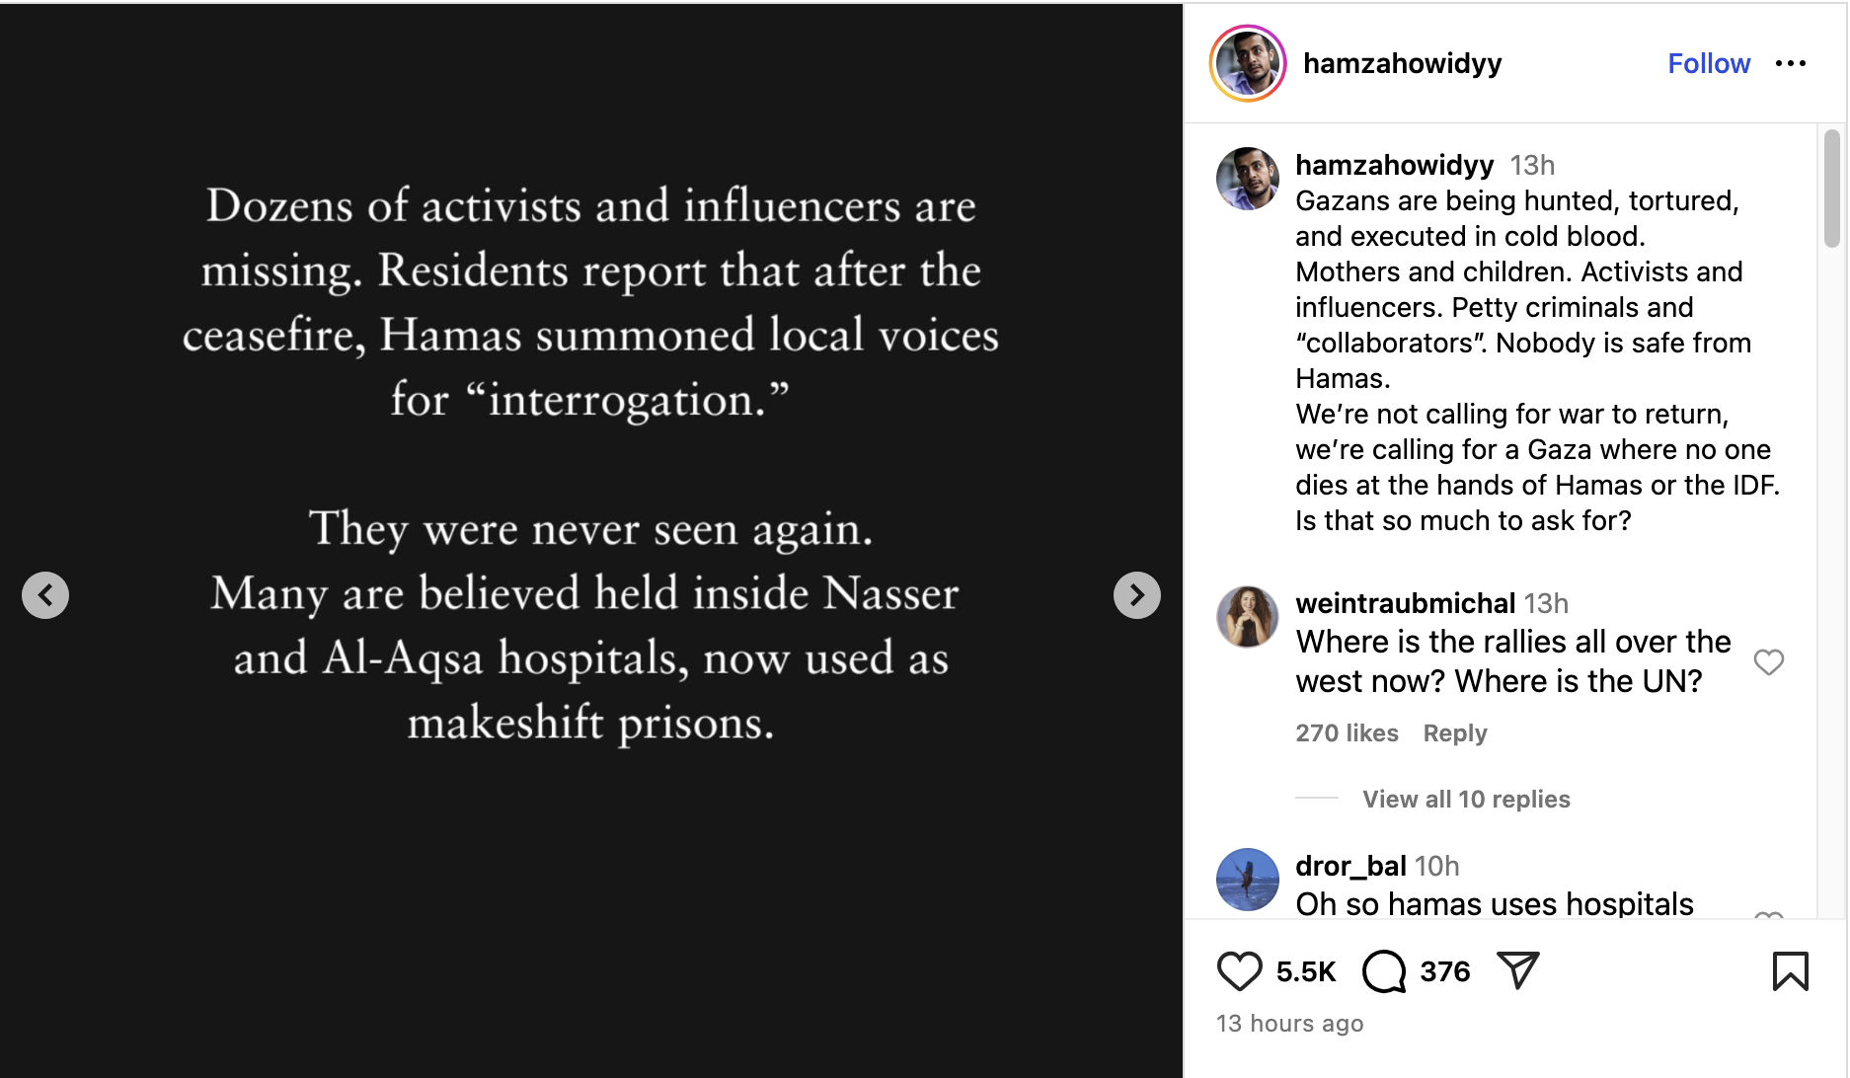Image resolution: width=1850 pixels, height=1078 pixels.
Task: Expand View all 10 replies
Action: (1466, 799)
